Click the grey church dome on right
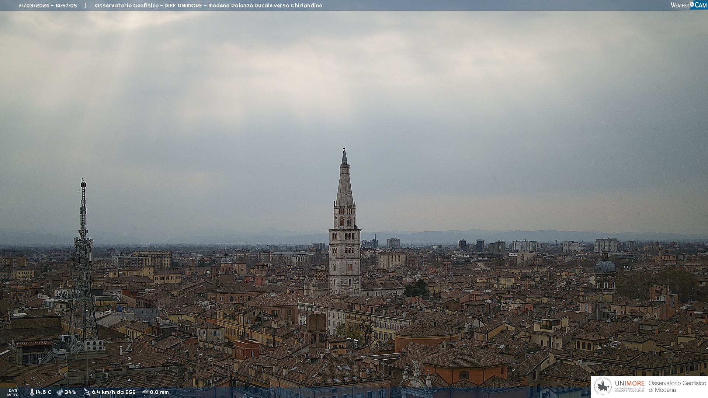Screen dimensions: 708x398 pos(605,266)
